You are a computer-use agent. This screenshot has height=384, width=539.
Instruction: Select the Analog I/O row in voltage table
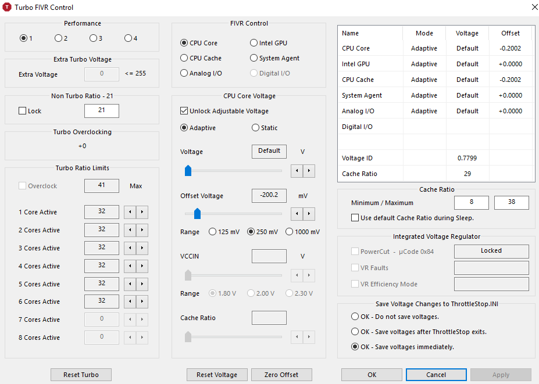click(435, 111)
